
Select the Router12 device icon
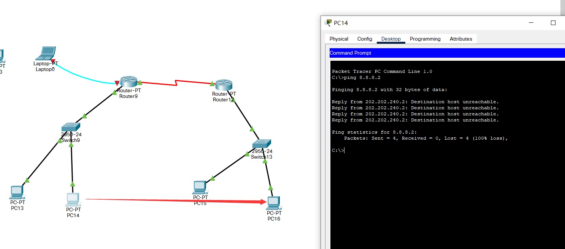[224, 84]
